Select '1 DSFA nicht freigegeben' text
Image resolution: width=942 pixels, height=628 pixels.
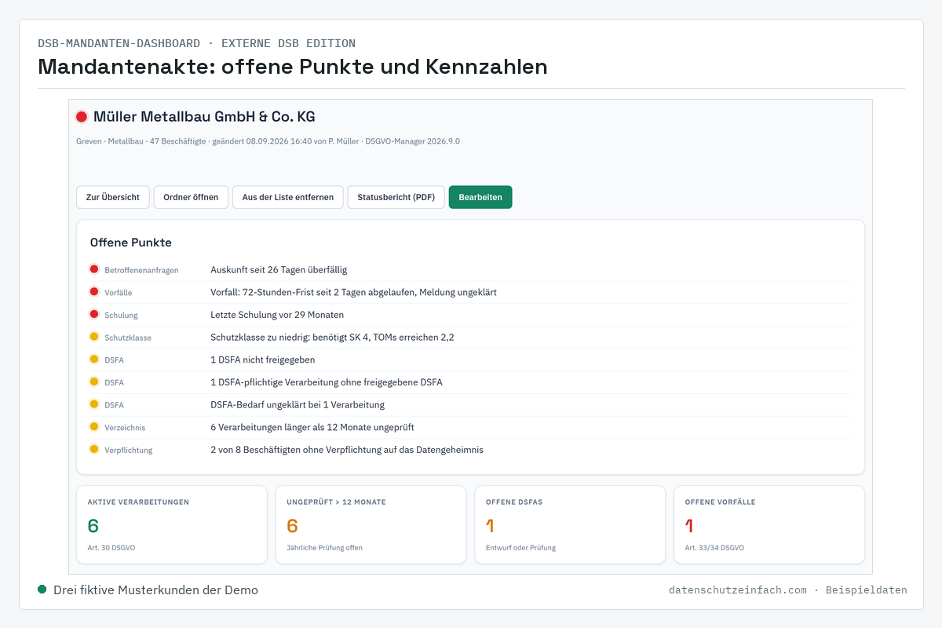pyautogui.click(x=263, y=360)
